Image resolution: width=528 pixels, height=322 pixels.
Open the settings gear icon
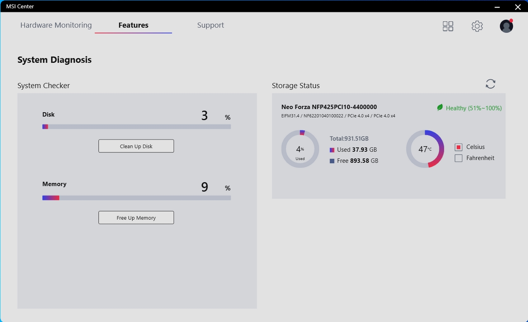point(477,26)
